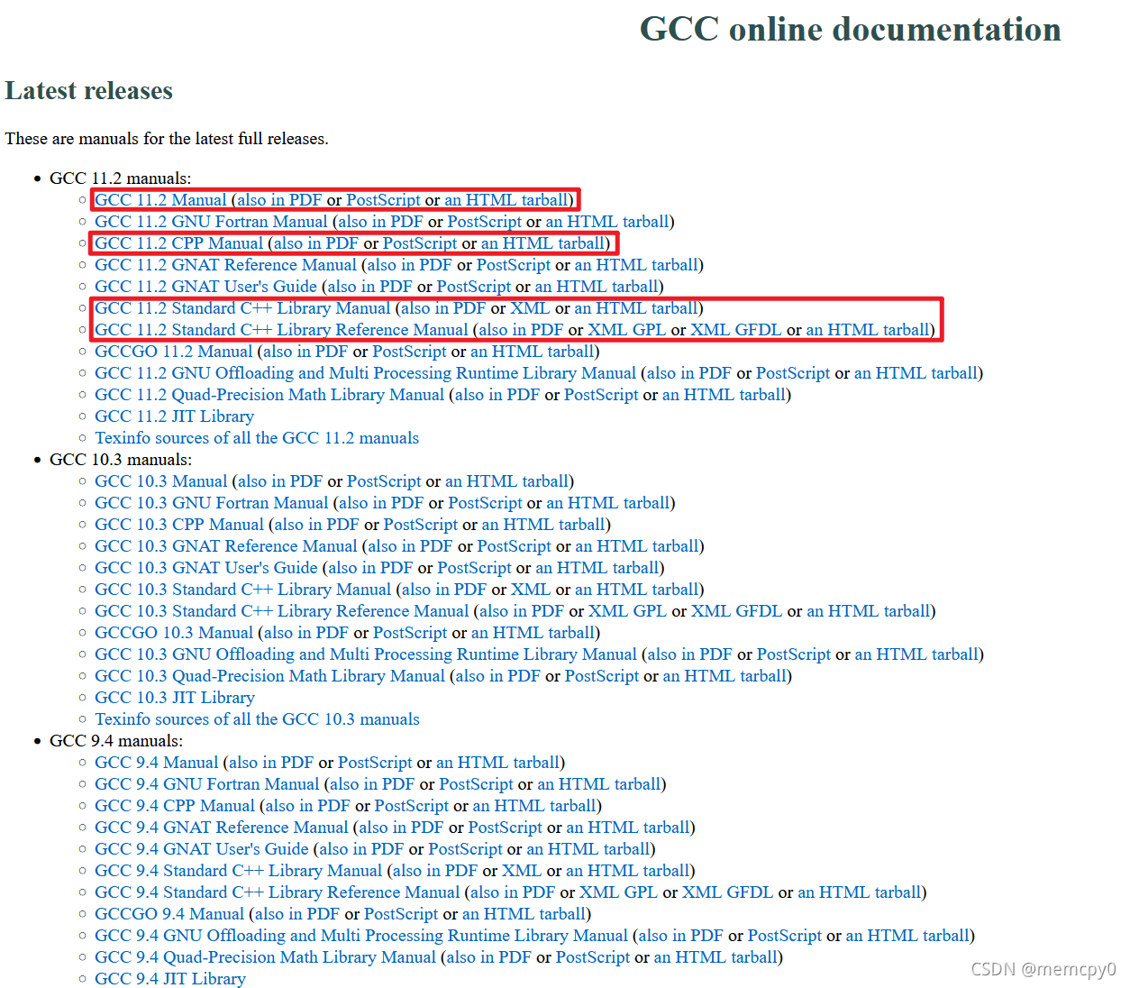Open GCC 9.4 CPP Manual link

175,806
